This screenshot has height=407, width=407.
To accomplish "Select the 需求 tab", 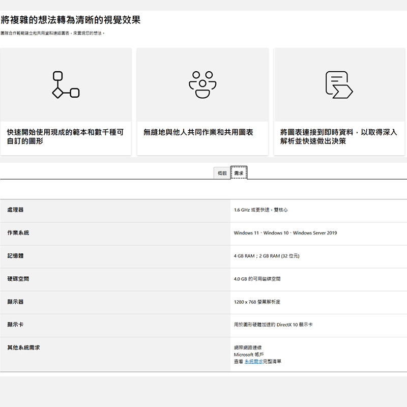I will [239, 173].
